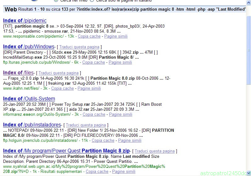251x176 pixels.
Task: Select the Cerca nel Web radio button
Action: point(56,1)
